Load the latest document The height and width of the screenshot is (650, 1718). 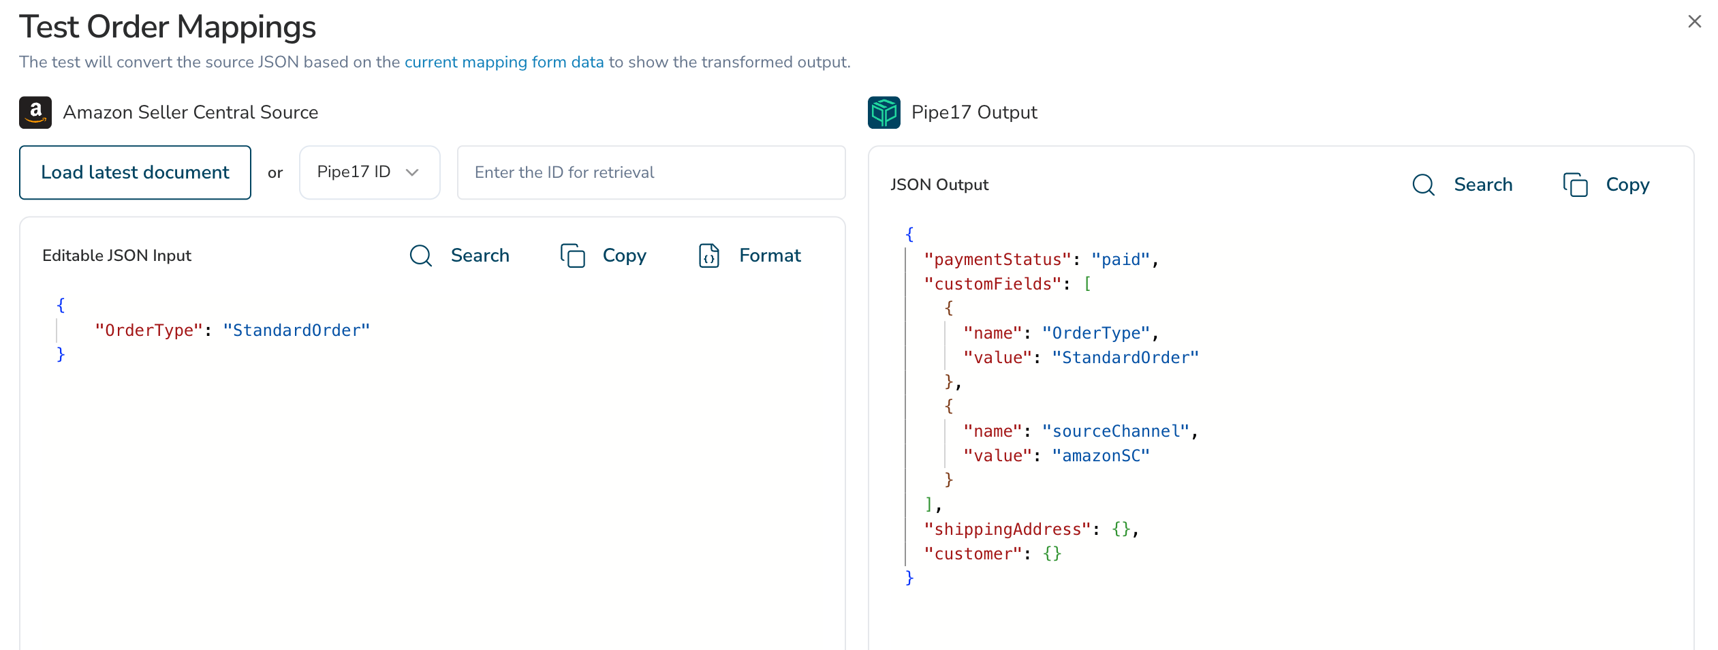(135, 172)
